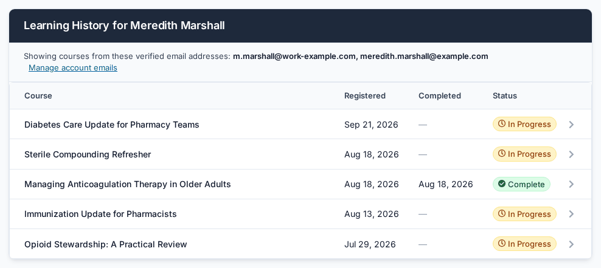The width and height of the screenshot is (601, 268).
Task: Click the clock icon in Sterile Compounding status badge
Action: click(x=502, y=154)
